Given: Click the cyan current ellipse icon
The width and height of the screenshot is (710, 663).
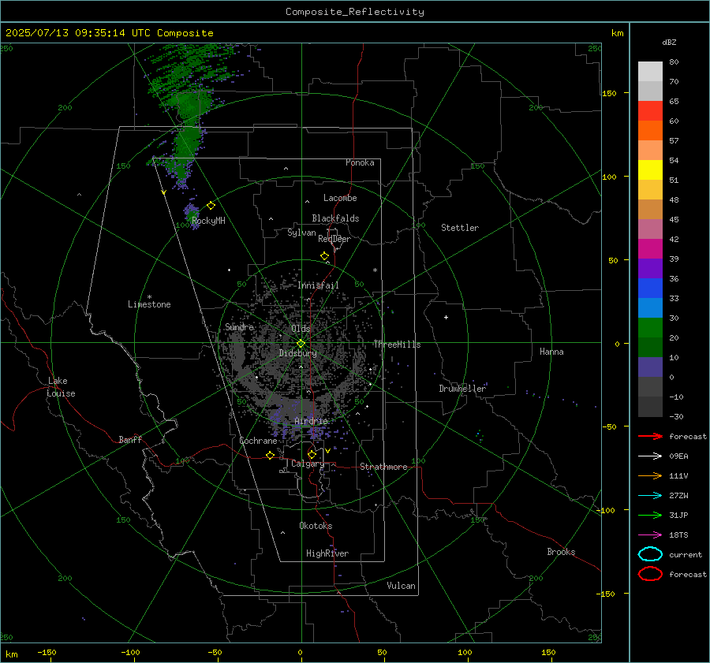Looking at the screenshot, I should [650, 554].
